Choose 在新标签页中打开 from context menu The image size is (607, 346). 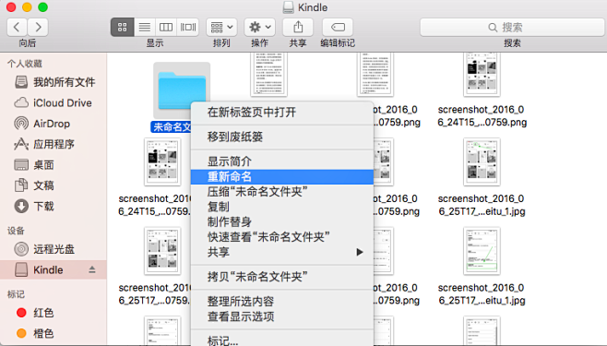pos(282,113)
